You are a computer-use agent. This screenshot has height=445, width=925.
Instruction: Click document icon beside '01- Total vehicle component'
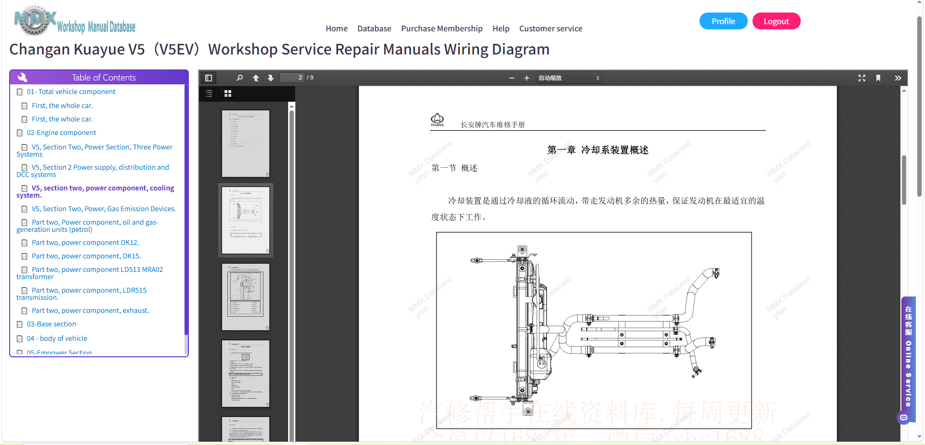click(x=20, y=92)
